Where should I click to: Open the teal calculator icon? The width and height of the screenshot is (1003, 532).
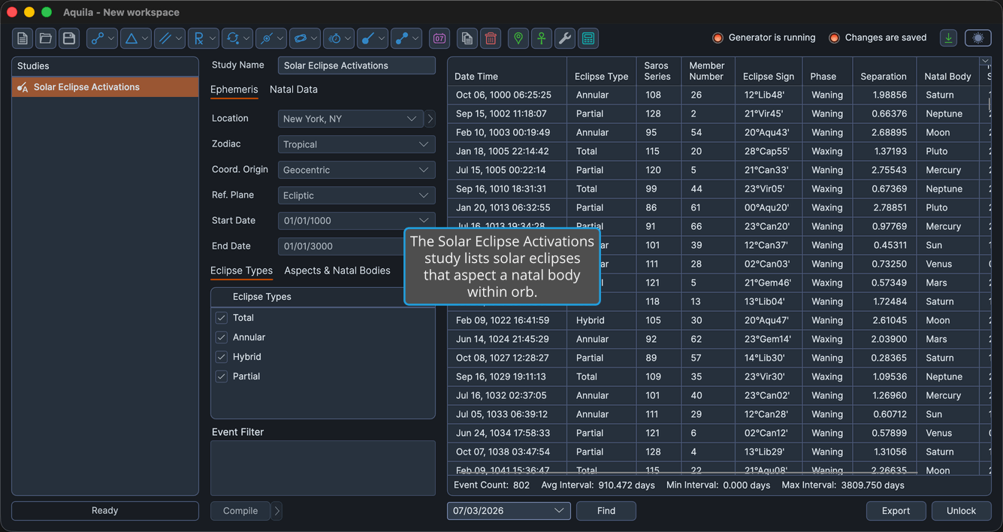(588, 38)
